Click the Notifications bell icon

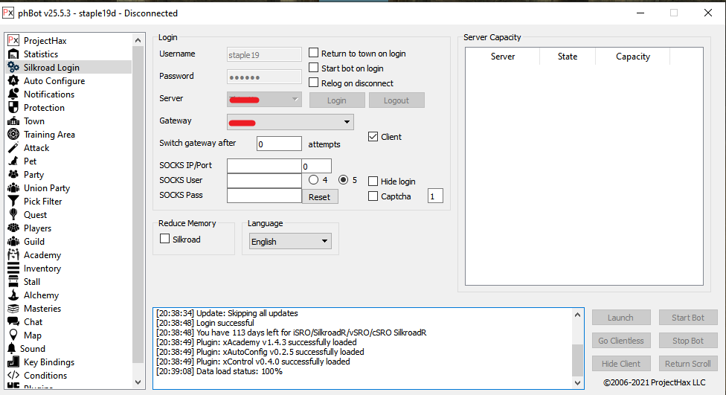click(13, 94)
